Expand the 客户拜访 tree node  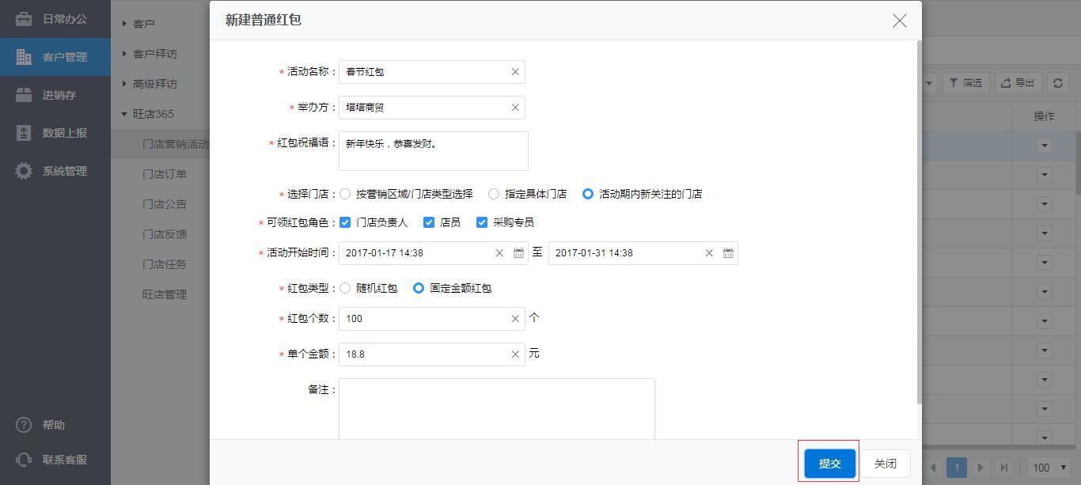(x=124, y=54)
